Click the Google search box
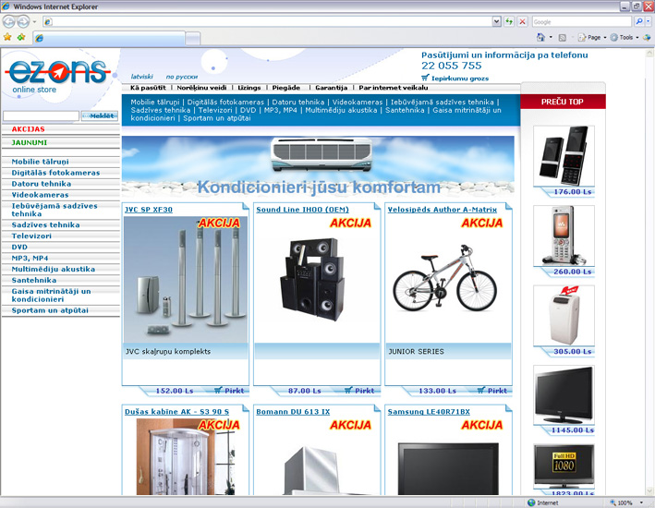Viewport: 655px width, 508px height. [x=581, y=22]
